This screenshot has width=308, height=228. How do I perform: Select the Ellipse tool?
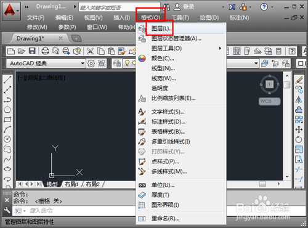point(7,169)
